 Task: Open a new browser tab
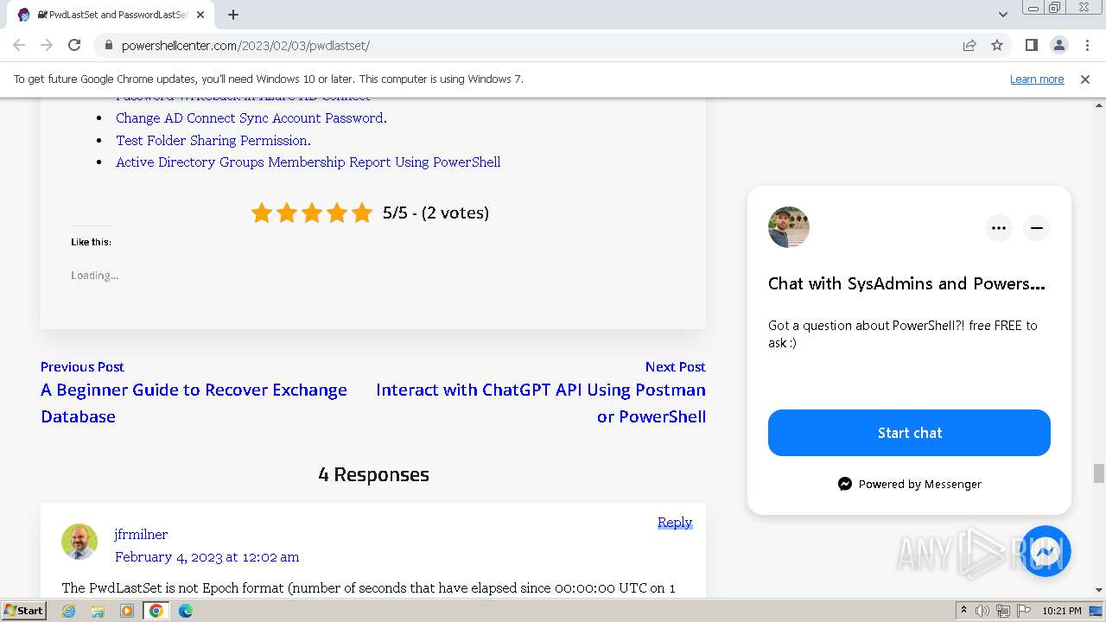(x=233, y=15)
